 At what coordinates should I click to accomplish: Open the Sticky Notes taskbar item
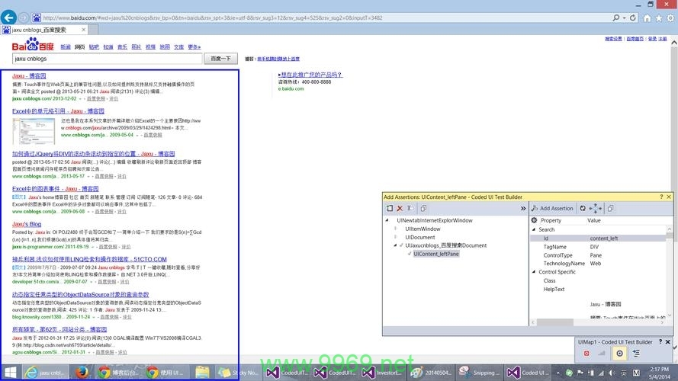[x=237, y=373]
